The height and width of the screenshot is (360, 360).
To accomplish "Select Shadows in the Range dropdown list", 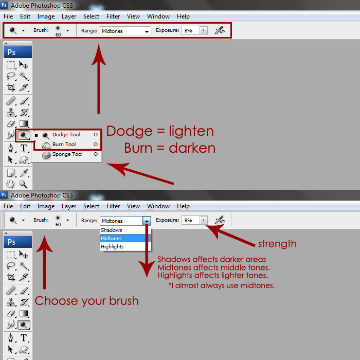I will [x=125, y=230].
